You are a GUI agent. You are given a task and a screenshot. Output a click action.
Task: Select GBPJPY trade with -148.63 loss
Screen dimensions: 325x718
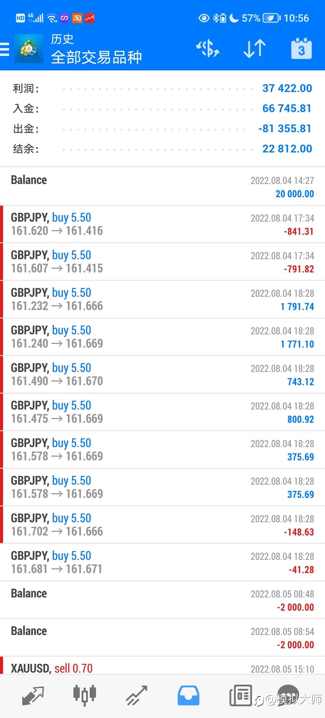162,525
